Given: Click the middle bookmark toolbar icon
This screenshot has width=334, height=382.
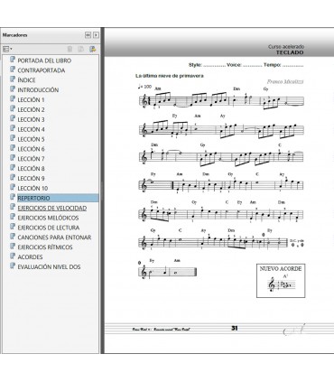Looking at the screenshot, I should 81,49.
